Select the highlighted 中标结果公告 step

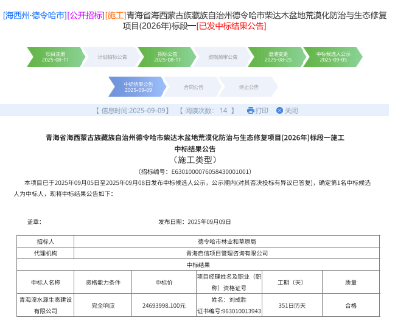click(x=138, y=87)
